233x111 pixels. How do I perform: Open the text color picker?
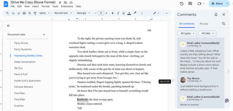click(129, 13)
